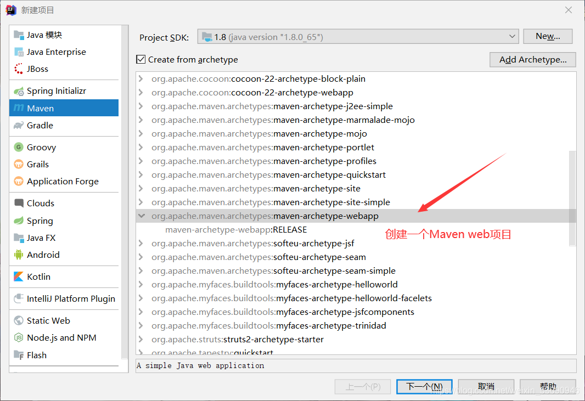Click the Flash folder icon
Image resolution: width=585 pixels, height=401 pixels.
click(x=19, y=355)
